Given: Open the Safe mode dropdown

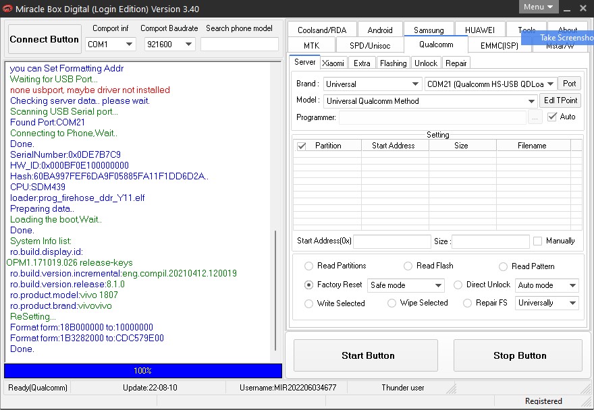Looking at the screenshot, I should 406,285.
